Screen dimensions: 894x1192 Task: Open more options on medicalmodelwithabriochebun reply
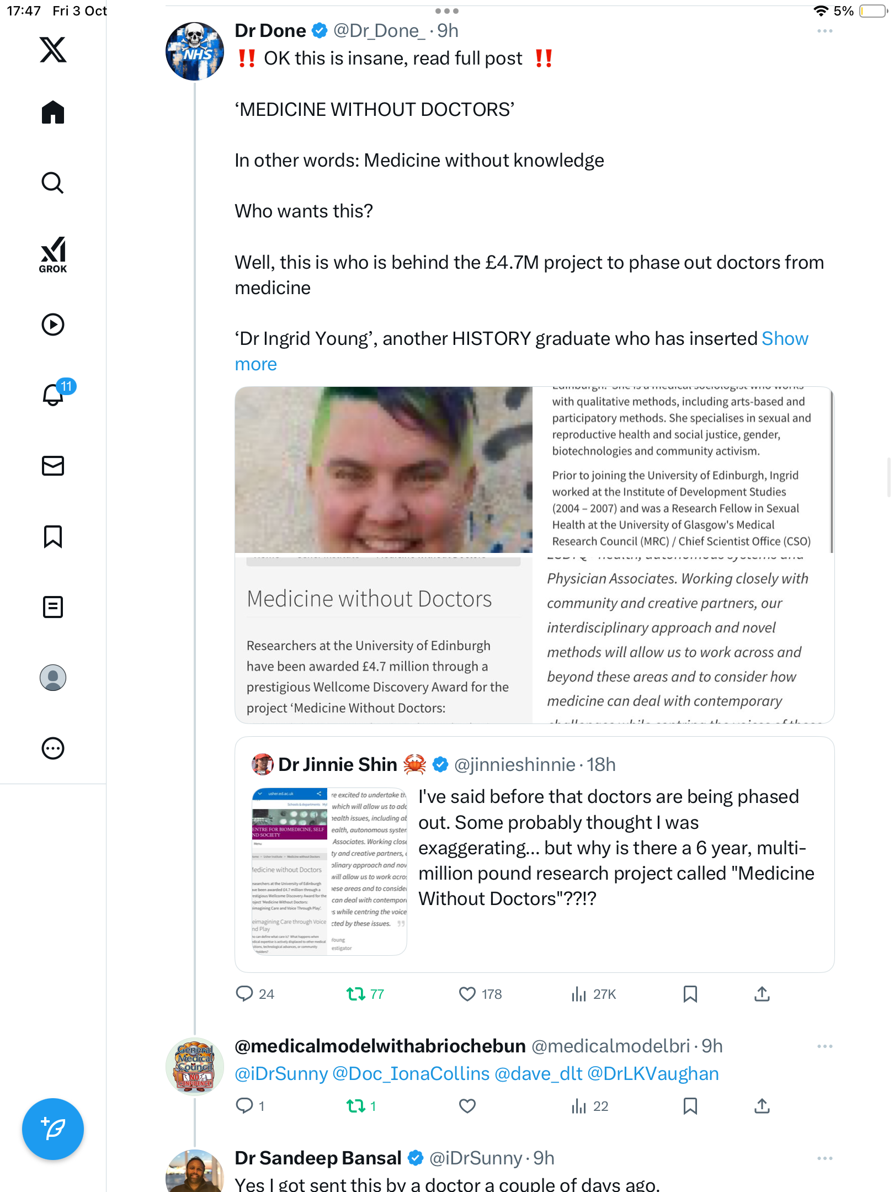824,1046
